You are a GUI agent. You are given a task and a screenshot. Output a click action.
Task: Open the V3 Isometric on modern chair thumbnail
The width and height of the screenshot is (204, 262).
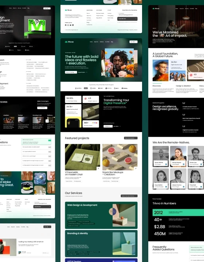(83, 157)
